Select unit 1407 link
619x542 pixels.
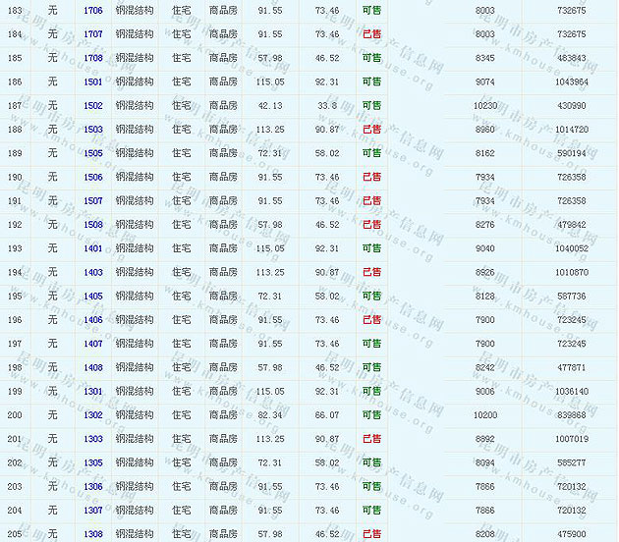click(93, 344)
